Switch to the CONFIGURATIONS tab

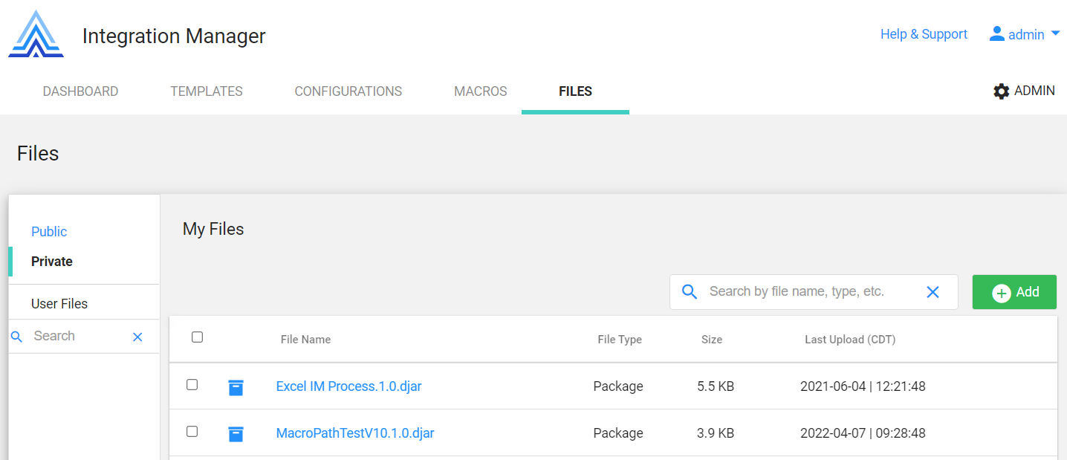point(348,91)
